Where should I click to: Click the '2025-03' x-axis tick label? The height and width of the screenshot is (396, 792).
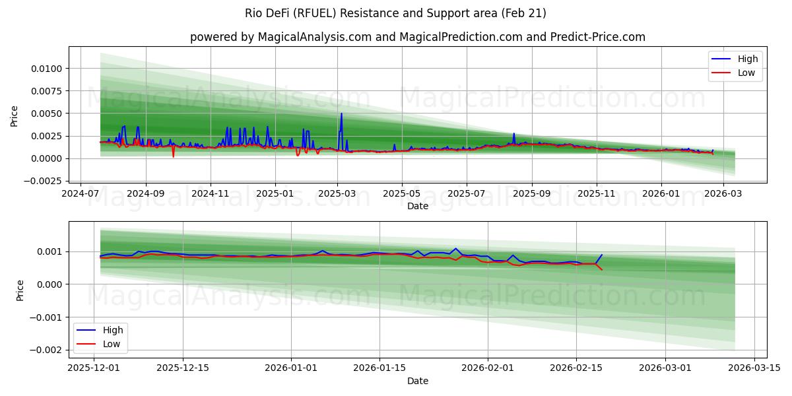click(338, 193)
